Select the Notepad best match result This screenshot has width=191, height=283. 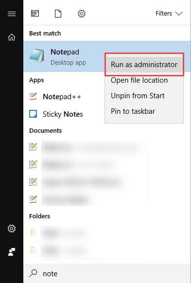click(x=107, y=56)
